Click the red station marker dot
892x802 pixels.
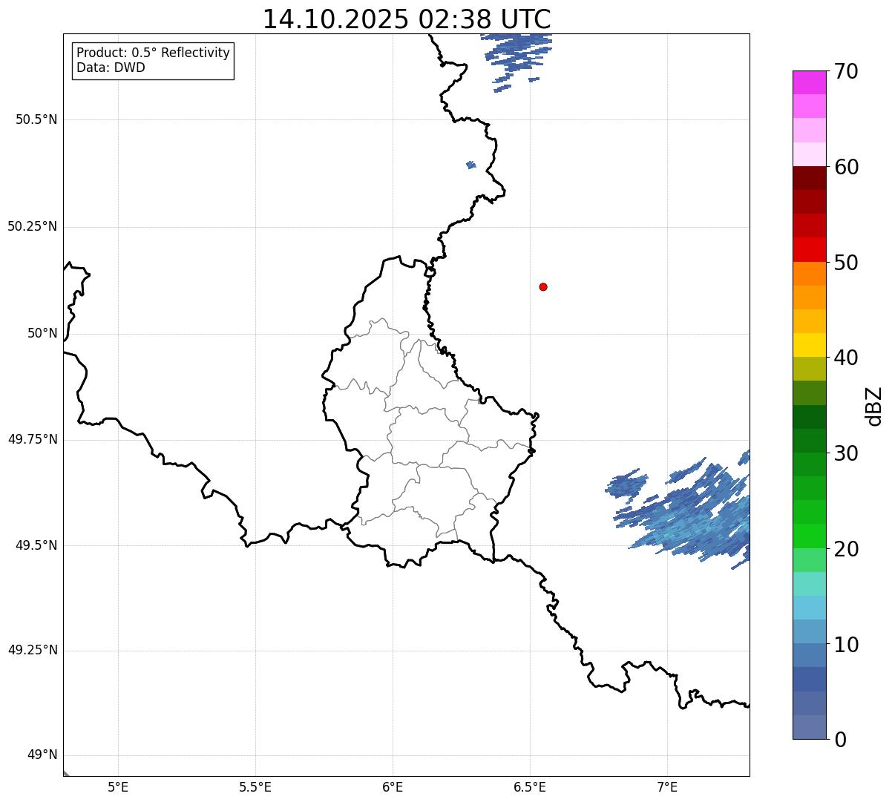pos(543,286)
